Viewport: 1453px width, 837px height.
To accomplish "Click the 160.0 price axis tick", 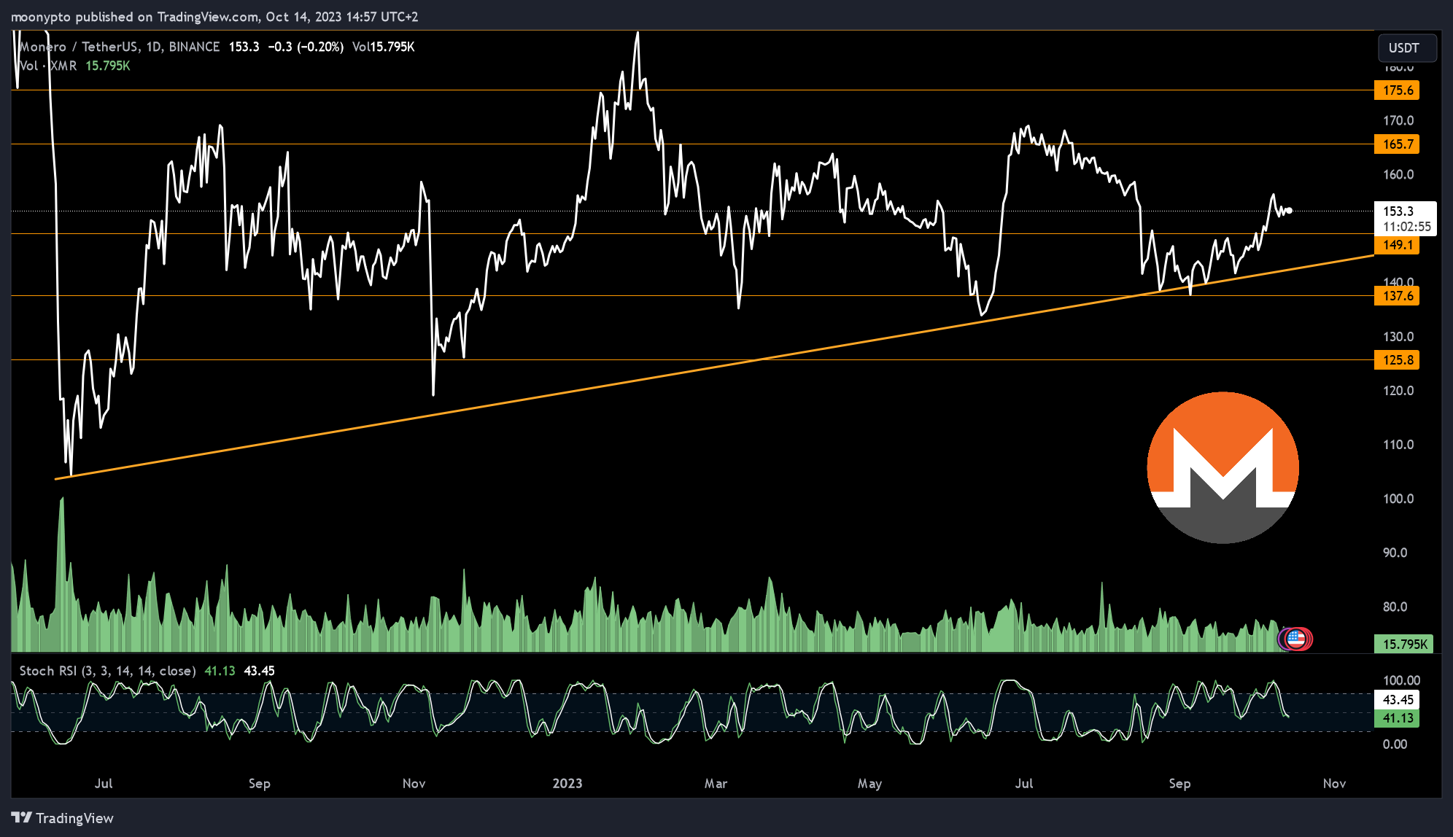I will tap(1398, 174).
